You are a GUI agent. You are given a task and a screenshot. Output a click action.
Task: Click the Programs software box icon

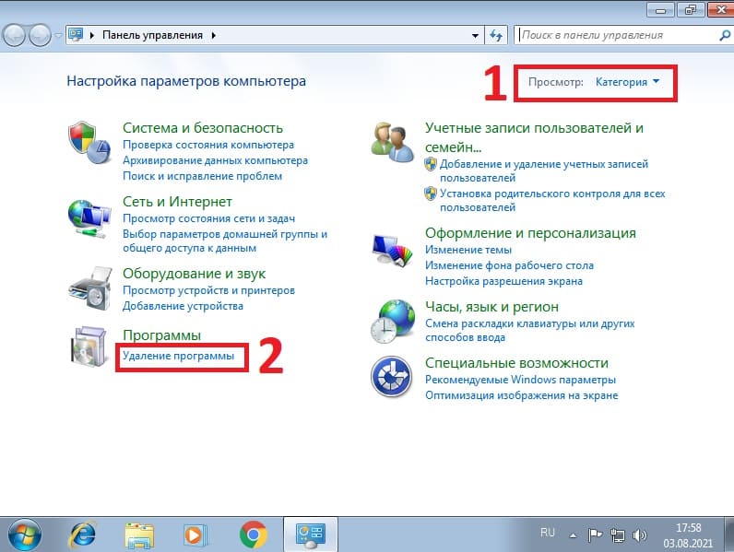89,346
